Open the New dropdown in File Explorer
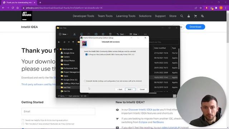Screen dimensions: 229x129 63,34
